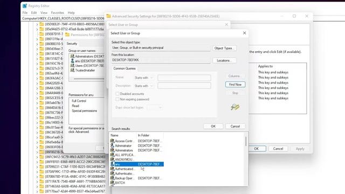
Task: Click folder icon of {86FFEF81-E868 key
Action: point(42,162)
